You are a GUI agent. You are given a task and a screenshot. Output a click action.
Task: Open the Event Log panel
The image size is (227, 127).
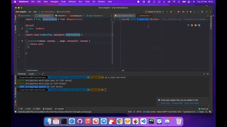point(203,109)
